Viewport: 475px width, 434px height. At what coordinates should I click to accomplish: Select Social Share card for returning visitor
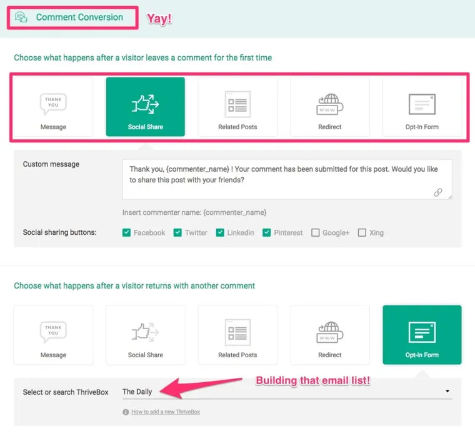point(146,335)
